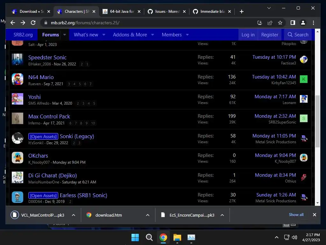
Task: Open the Forums nav item
Action: pos(51,34)
